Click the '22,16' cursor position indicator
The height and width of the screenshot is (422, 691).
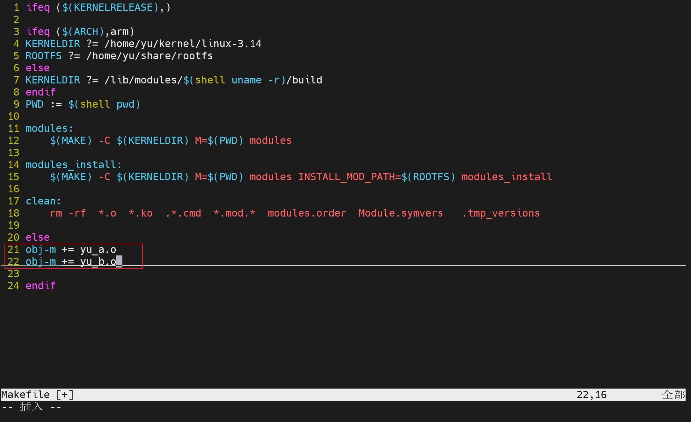tap(591, 395)
